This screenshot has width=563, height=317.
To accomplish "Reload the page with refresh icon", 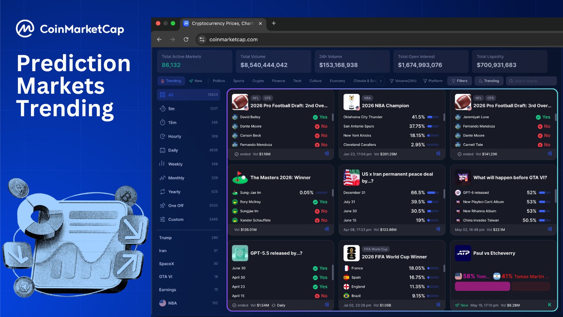I will point(186,39).
